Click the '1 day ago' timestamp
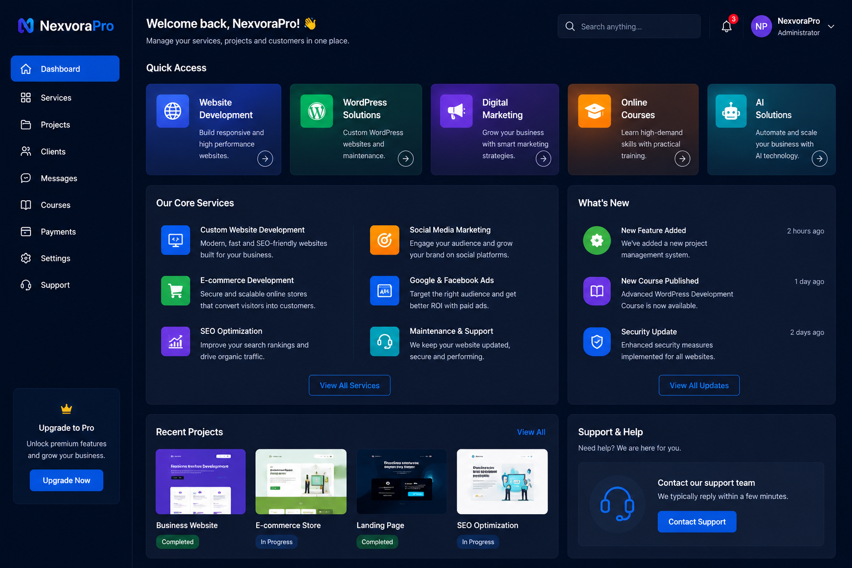The image size is (852, 568). (x=809, y=282)
